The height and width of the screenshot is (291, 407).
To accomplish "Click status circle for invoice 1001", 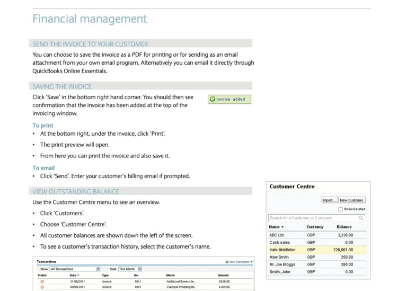I will (42, 287).
